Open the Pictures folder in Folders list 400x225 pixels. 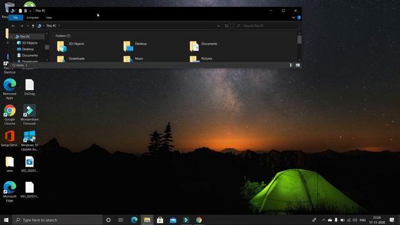pos(201,59)
